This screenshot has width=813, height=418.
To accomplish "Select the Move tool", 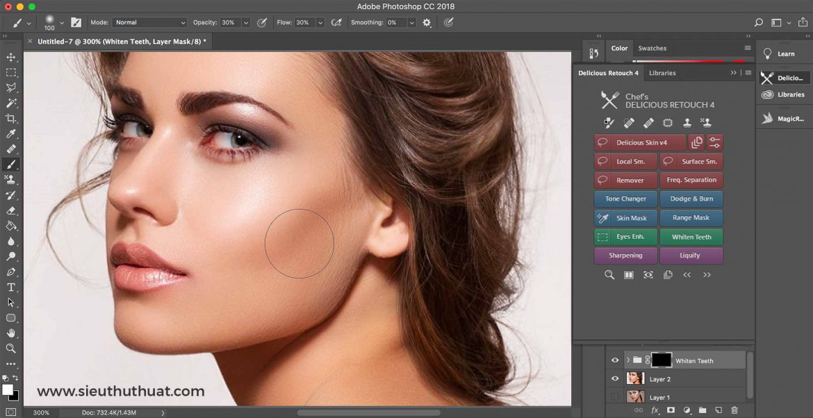I will (11, 58).
